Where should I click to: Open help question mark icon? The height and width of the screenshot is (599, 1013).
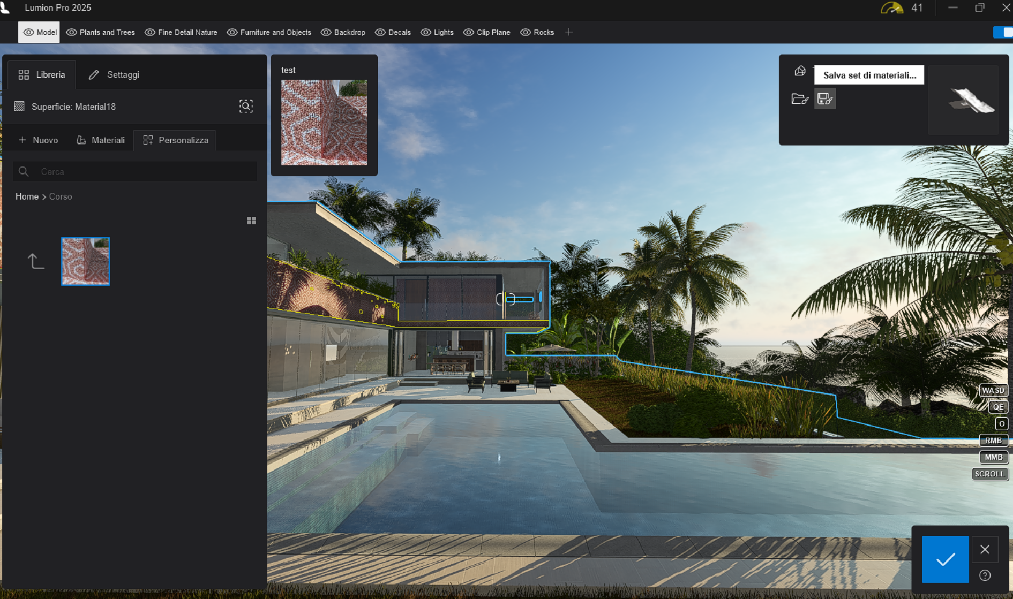click(x=985, y=575)
